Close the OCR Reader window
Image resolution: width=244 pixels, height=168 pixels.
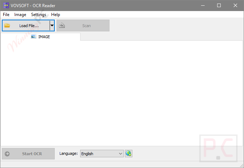[x=235, y=5]
